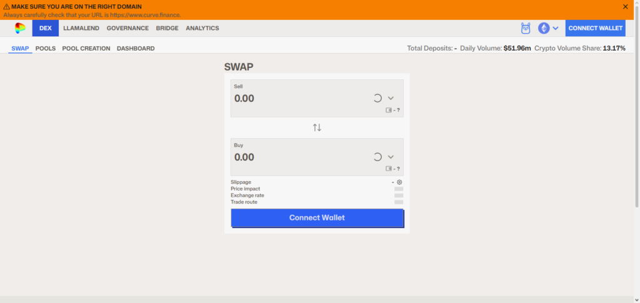Switch to the Pools tab
The height and width of the screenshot is (303, 640).
point(46,49)
